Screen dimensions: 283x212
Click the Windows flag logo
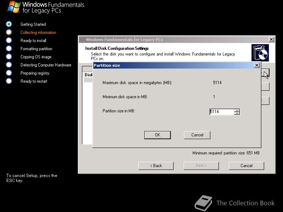(14, 7)
